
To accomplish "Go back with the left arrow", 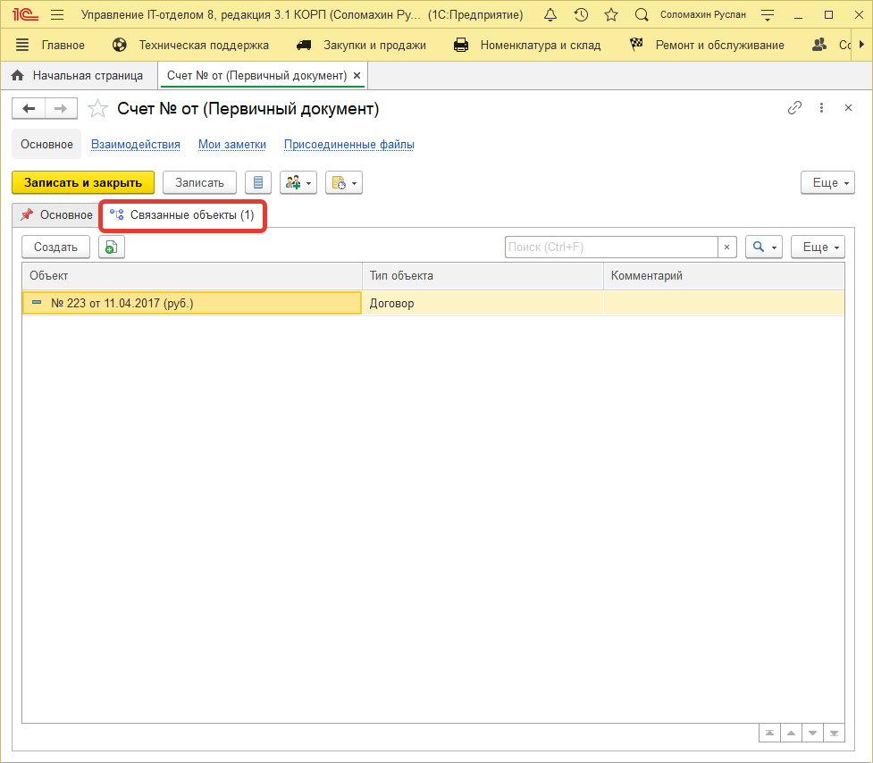I will click(x=29, y=109).
